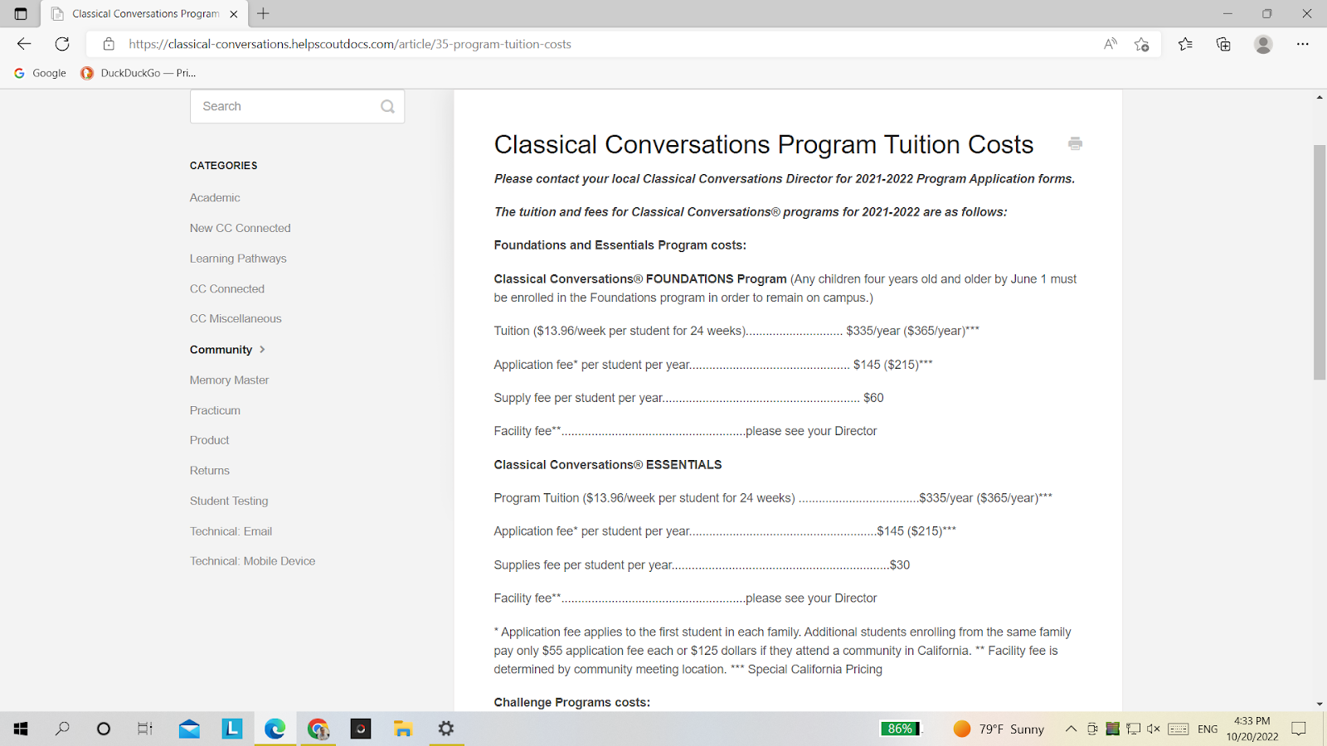Open Read Aloud from address bar
The image size is (1327, 746).
(1110, 44)
